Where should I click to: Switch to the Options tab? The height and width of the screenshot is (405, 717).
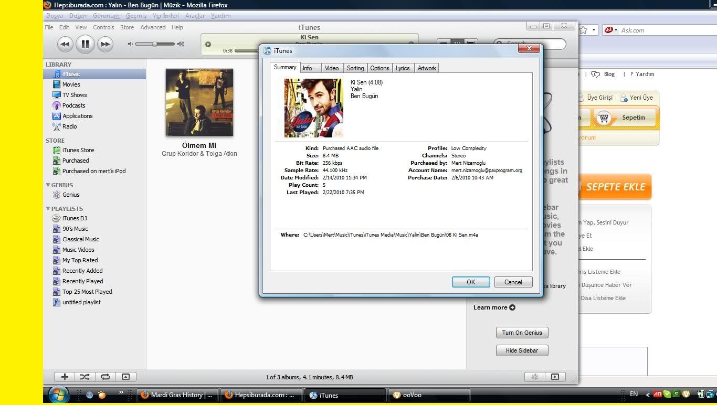pos(379,68)
